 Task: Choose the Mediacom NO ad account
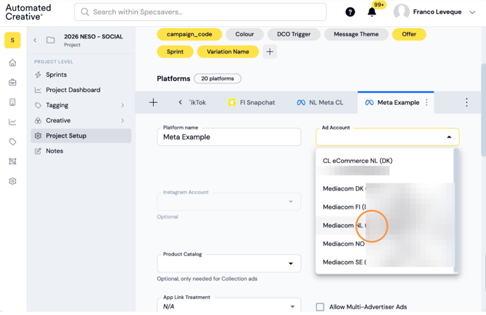(384, 244)
